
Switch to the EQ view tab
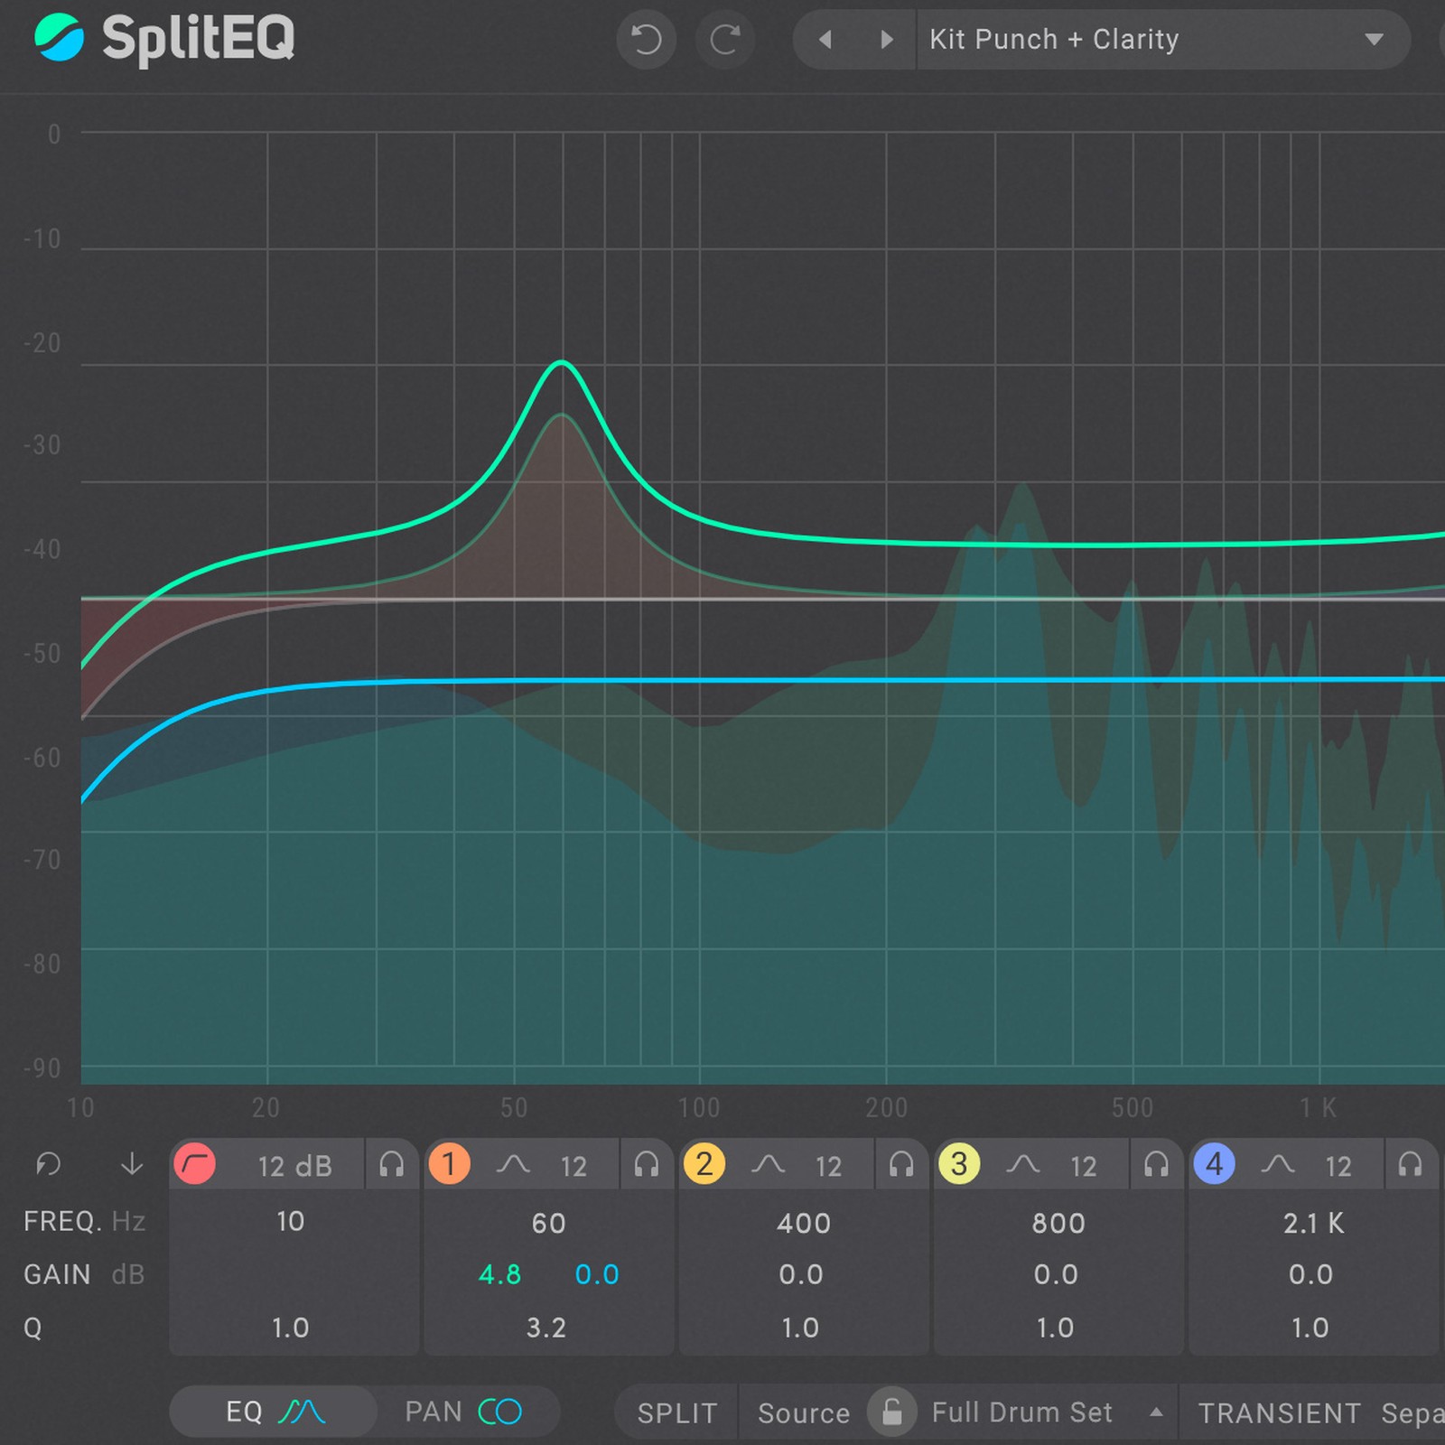coord(274,1412)
